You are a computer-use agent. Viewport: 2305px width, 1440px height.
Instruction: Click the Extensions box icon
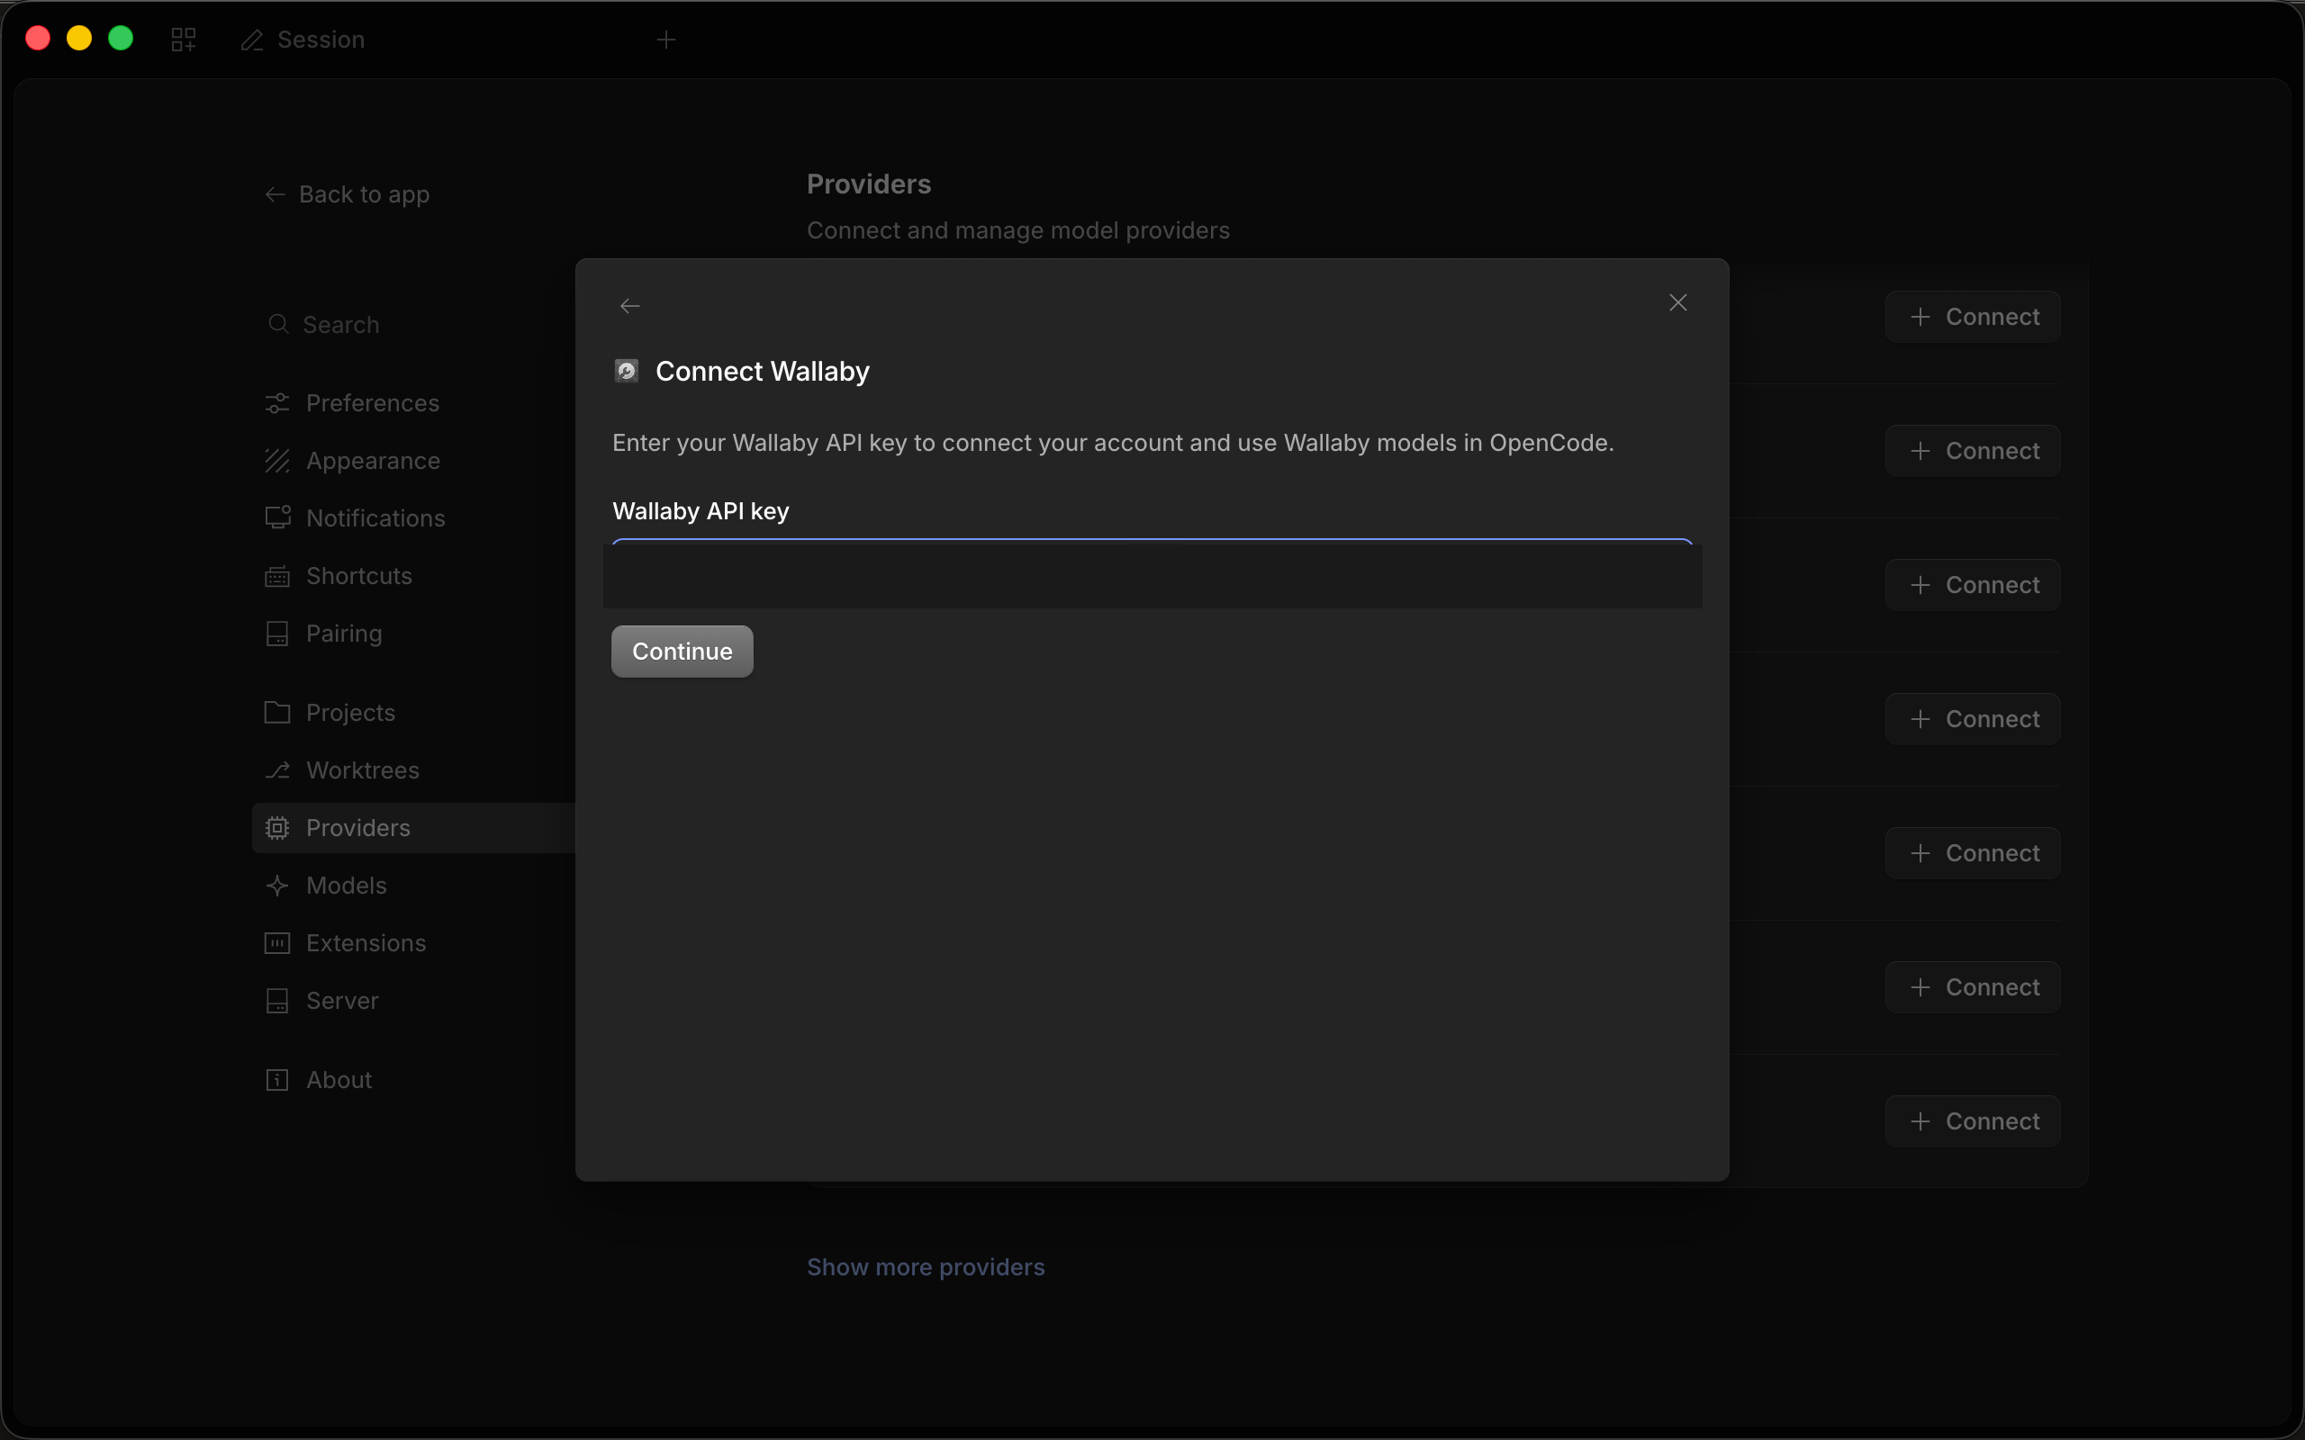[277, 943]
